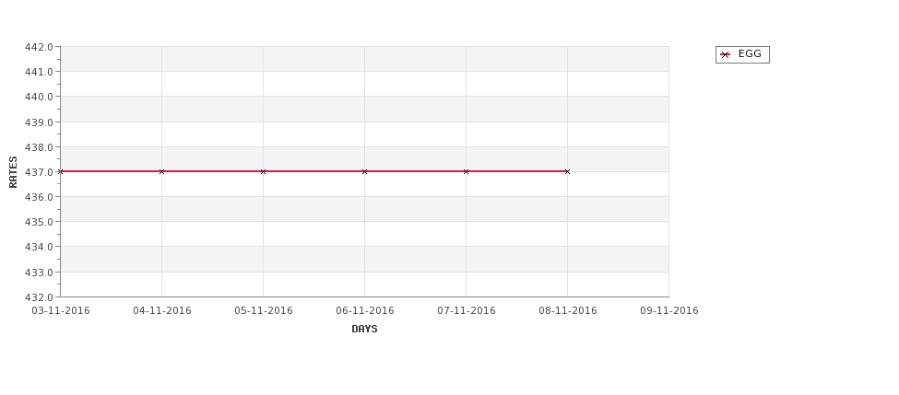Click the 440.0 rate axis label
The image size is (899, 395).
tap(41, 97)
